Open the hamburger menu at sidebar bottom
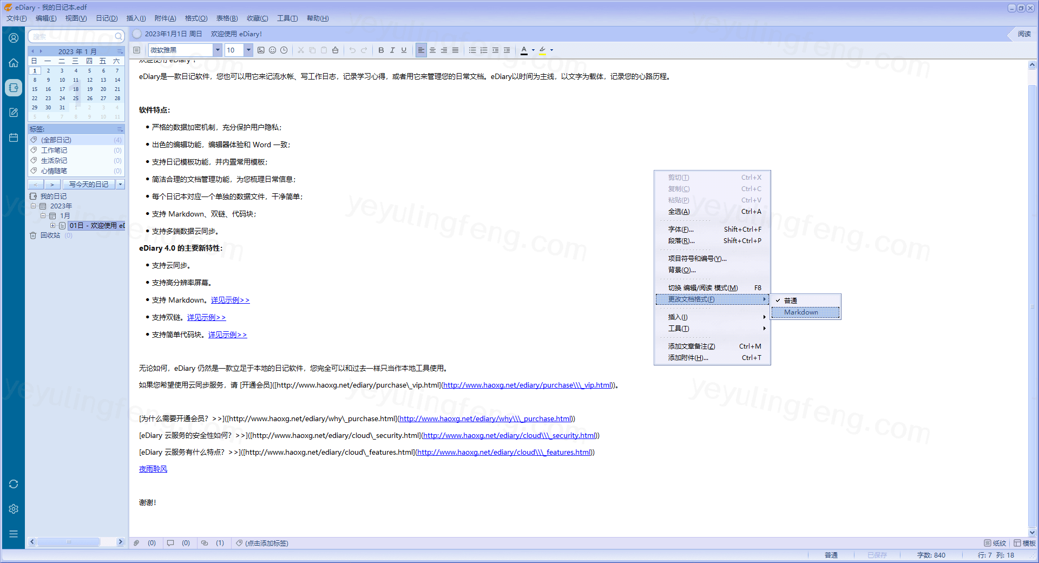Viewport: 1039px width, 563px height. pos(14,534)
